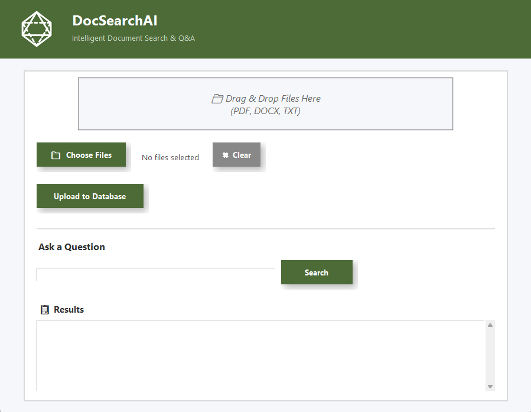Click inside the Results text area
Viewport: 531px width, 412px height.
[x=260, y=355]
